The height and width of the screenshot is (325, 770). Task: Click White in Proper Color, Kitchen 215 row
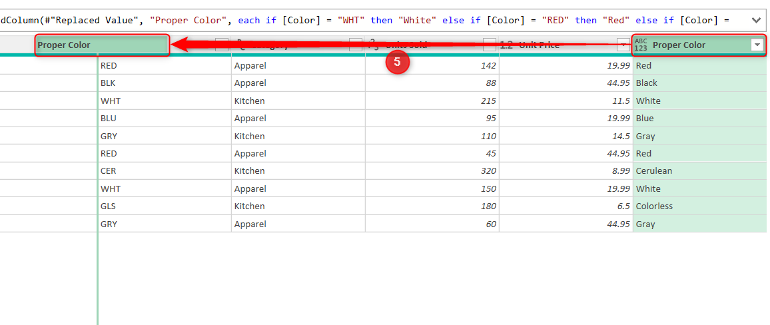tap(700, 101)
